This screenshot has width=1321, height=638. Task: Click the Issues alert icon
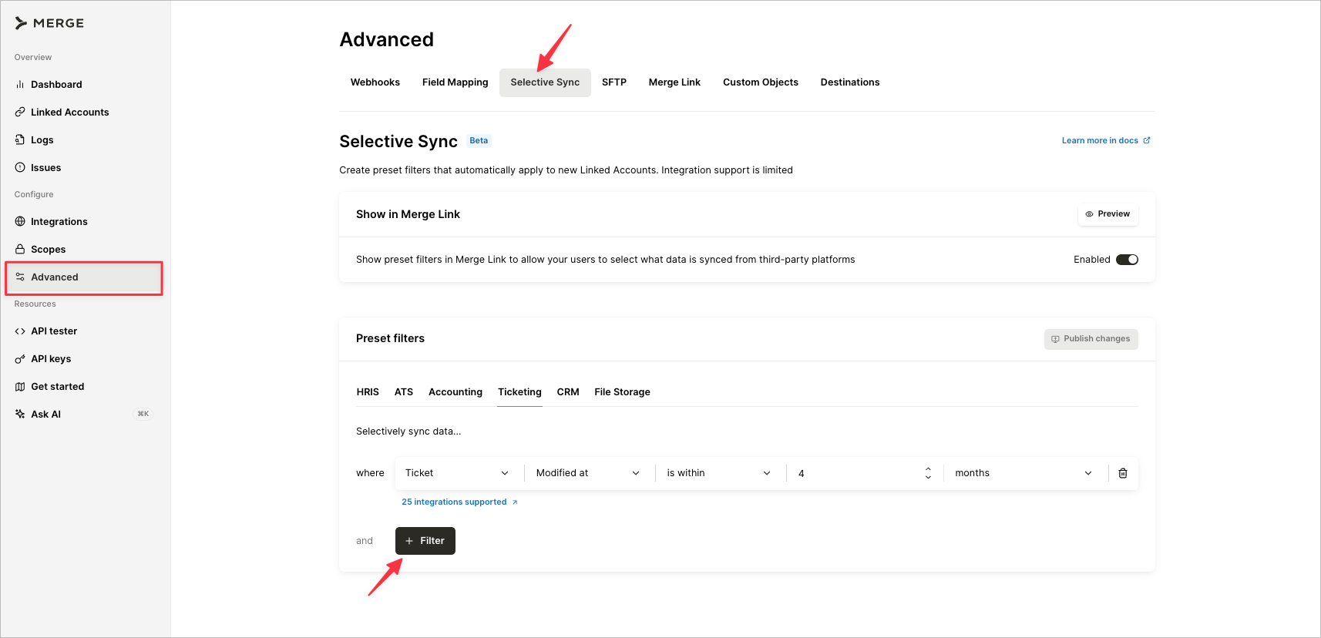[x=20, y=168]
